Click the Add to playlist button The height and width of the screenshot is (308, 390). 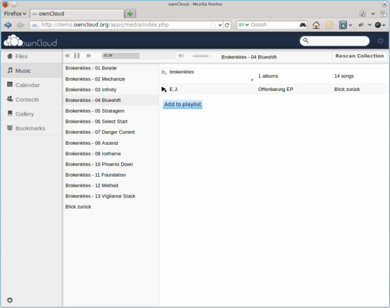[183, 104]
